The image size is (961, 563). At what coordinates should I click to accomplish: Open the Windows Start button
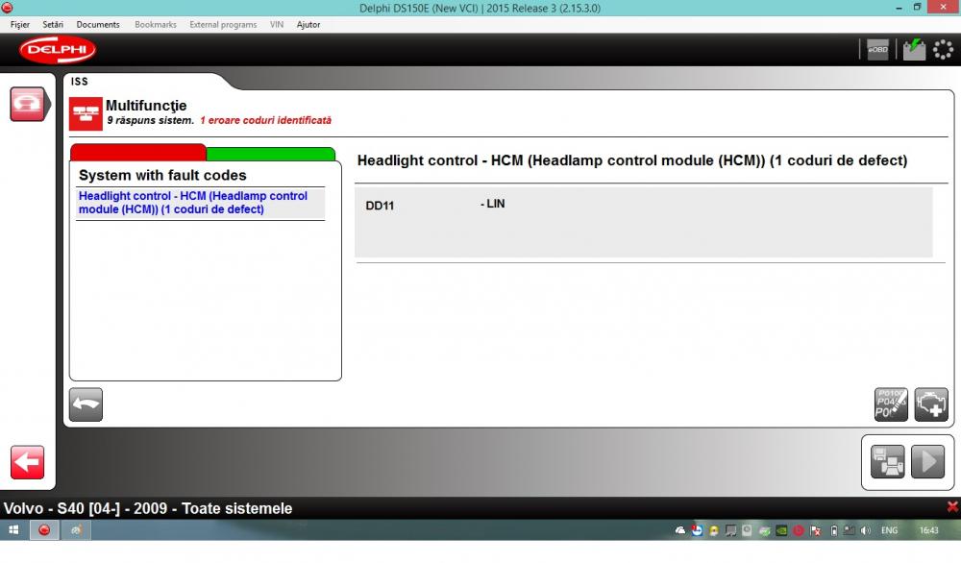tap(13, 530)
